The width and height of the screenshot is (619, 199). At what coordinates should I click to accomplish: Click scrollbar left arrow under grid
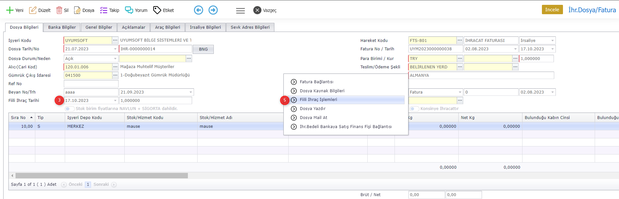(x=12, y=176)
